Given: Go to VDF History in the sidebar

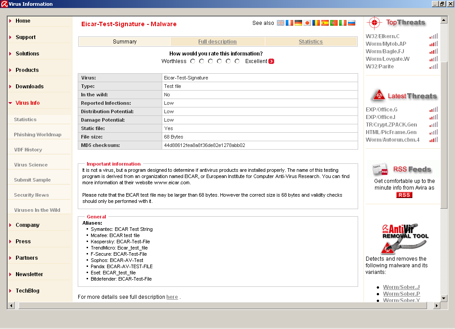Looking at the screenshot, I should pos(28,150).
